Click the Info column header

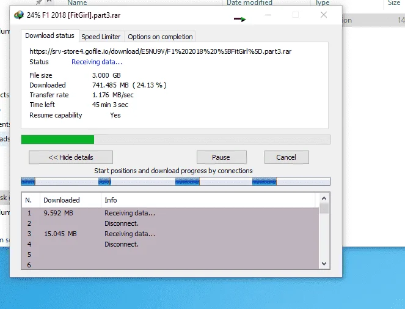click(208, 200)
